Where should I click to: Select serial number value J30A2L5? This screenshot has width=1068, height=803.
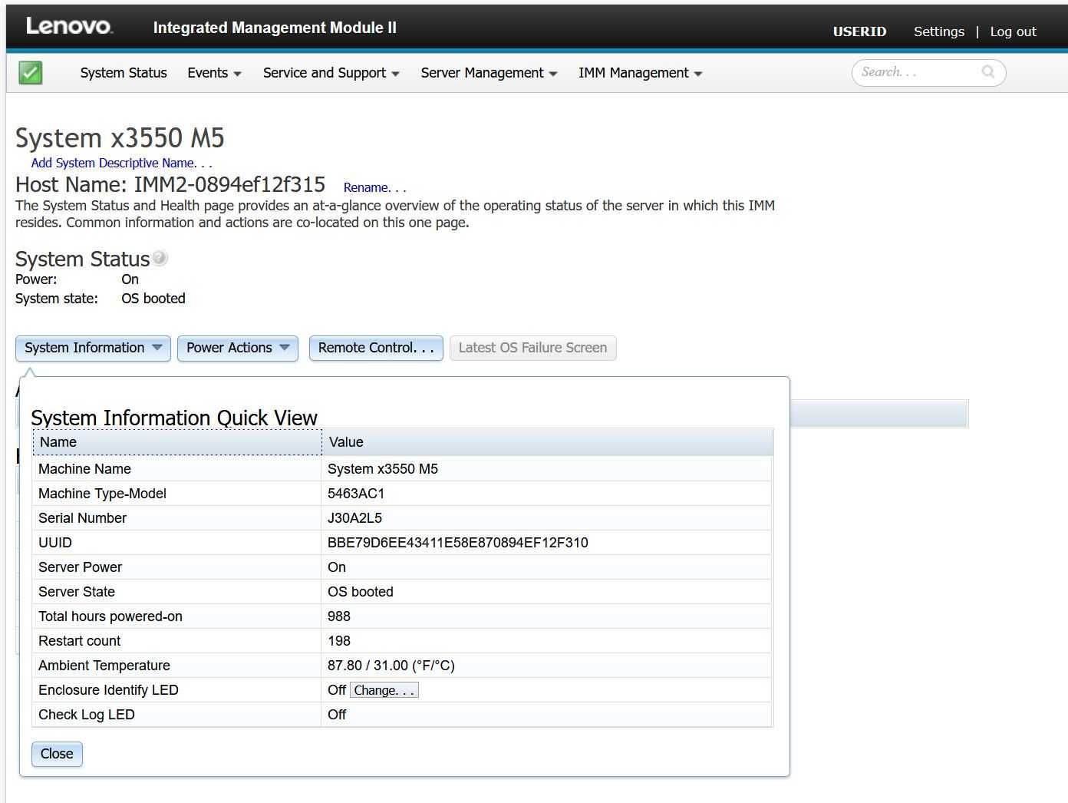354,518
